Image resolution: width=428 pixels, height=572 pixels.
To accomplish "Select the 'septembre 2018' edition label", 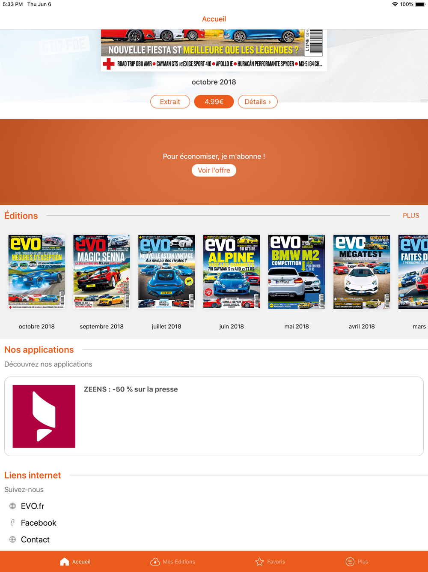I will (x=102, y=326).
